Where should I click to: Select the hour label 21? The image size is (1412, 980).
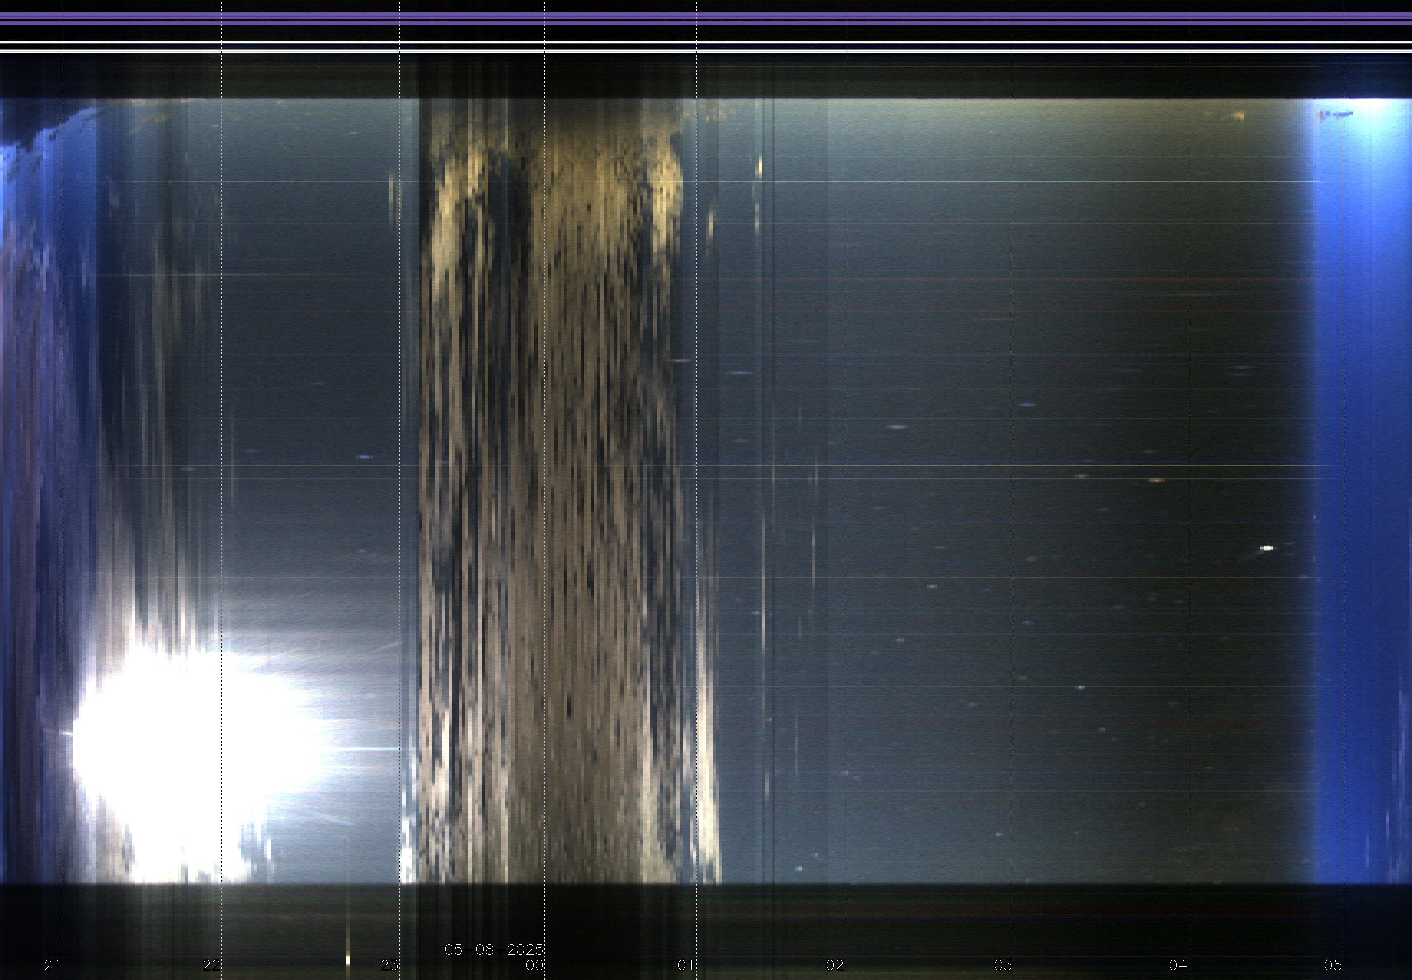click(x=53, y=965)
